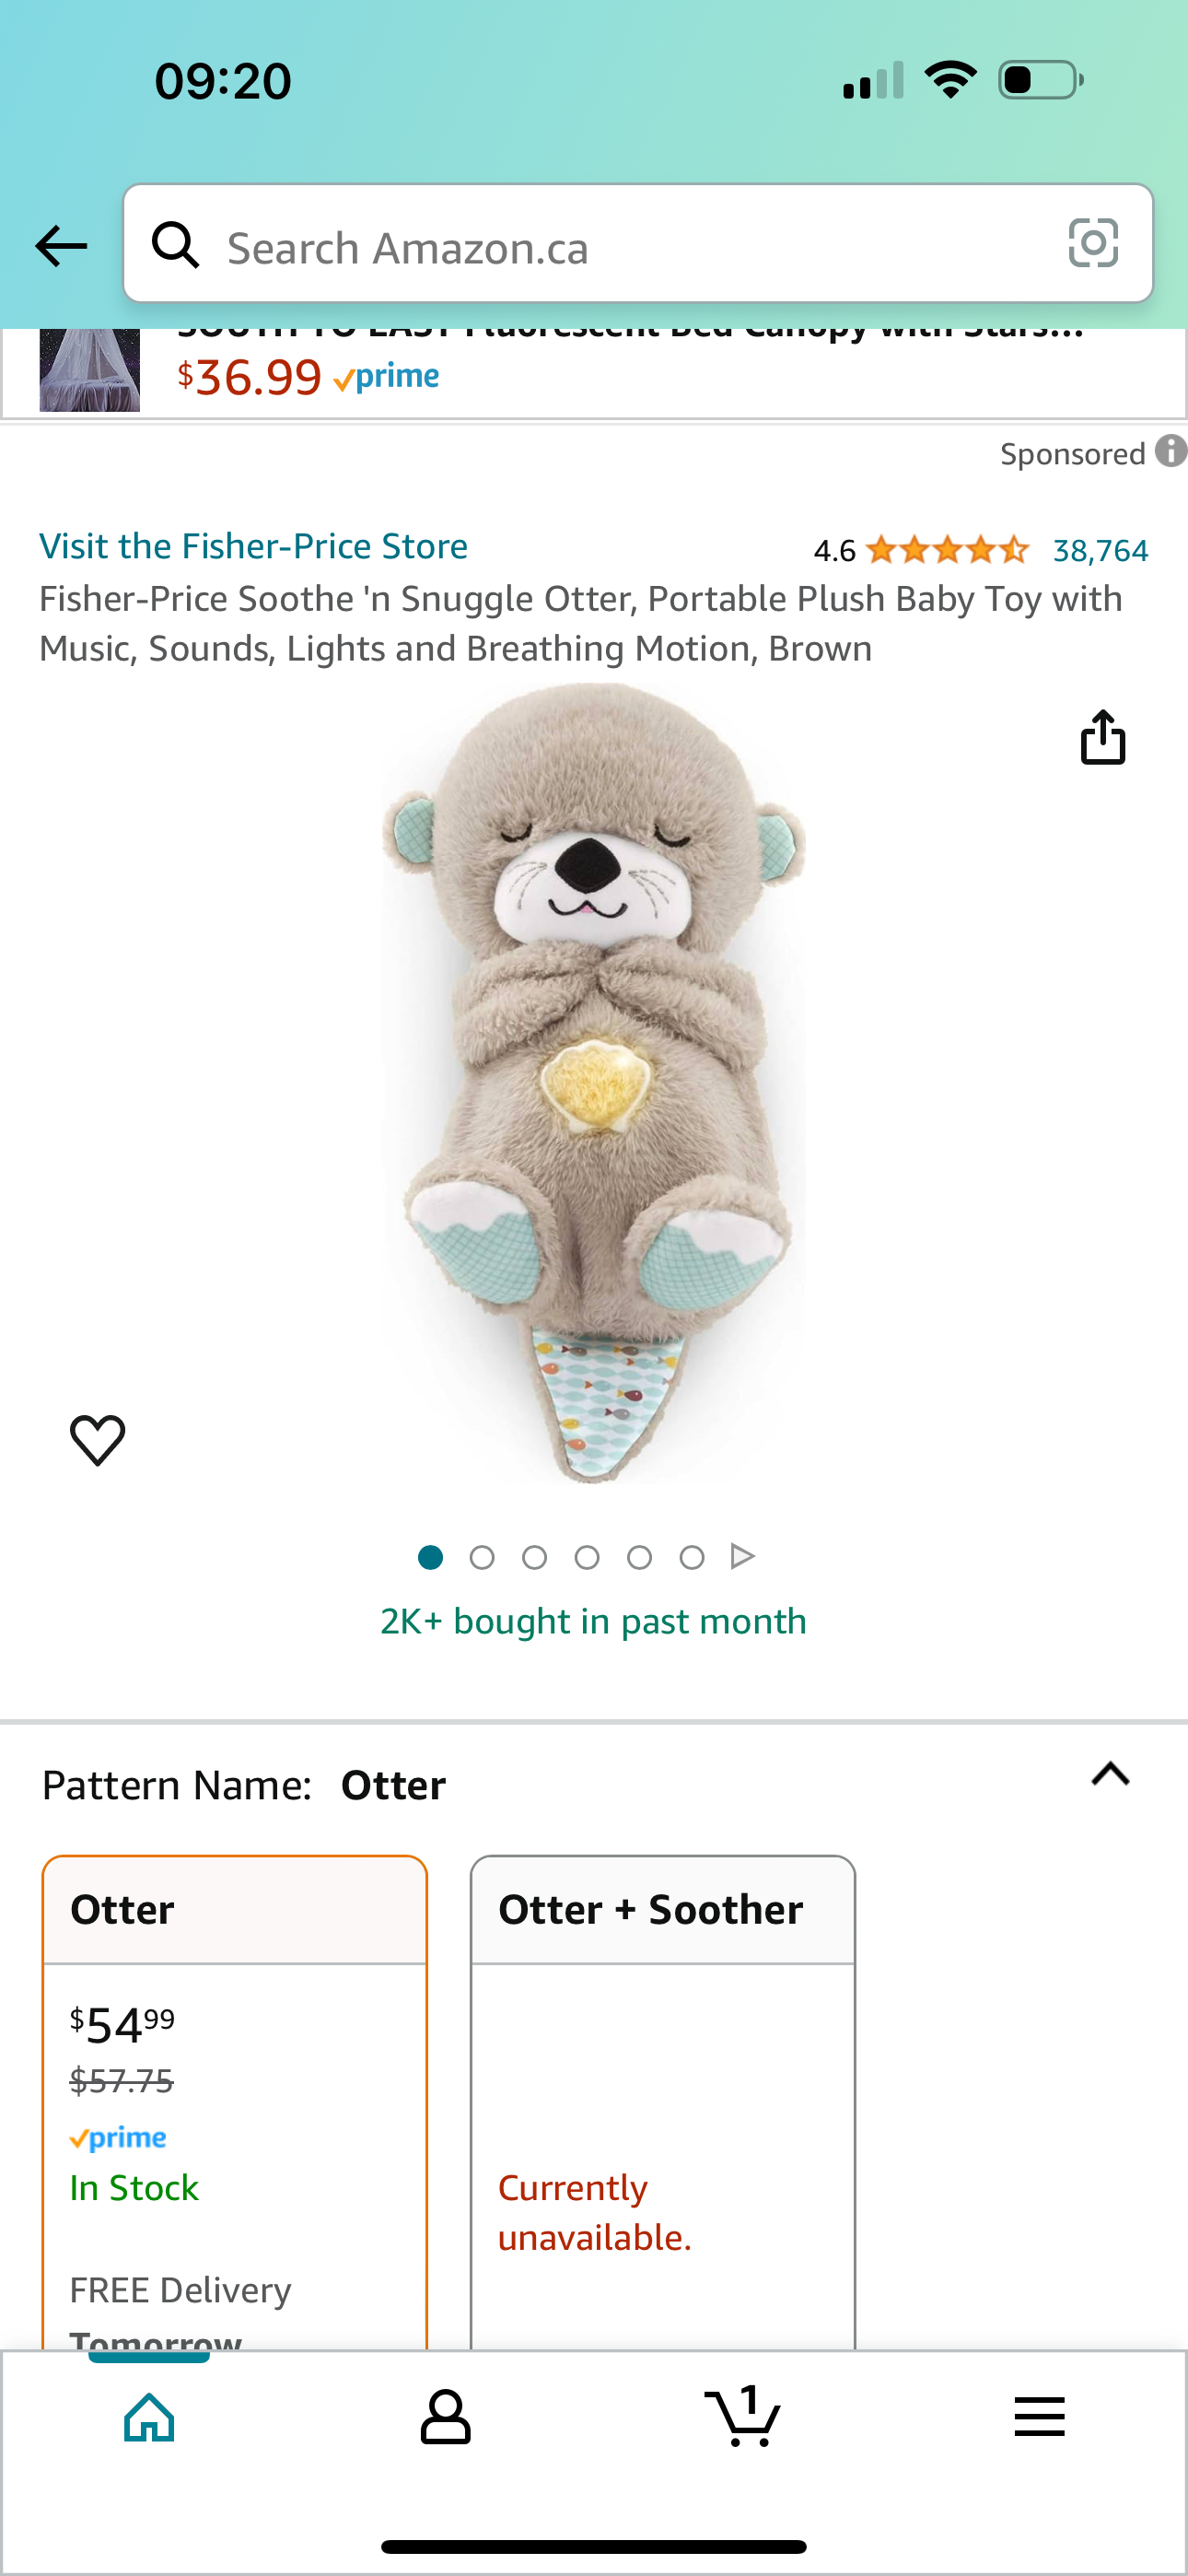The width and height of the screenshot is (1188, 2576).
Task: Open the Home tab icon
Action: click(x=149, y=2417)
